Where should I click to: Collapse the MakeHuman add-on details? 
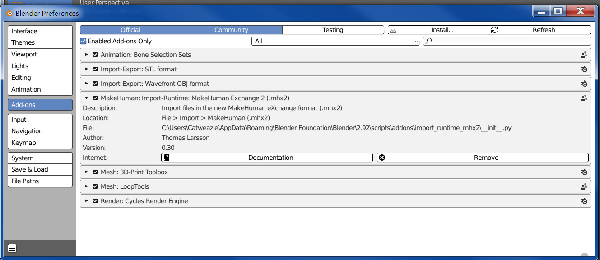point(87,98)
